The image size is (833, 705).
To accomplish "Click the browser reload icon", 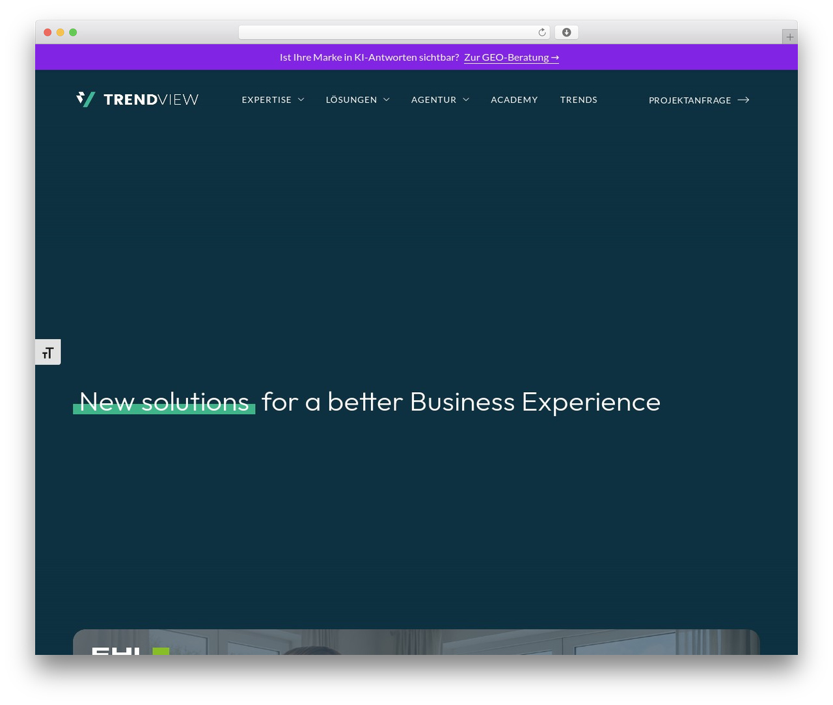I will [542, 33].
